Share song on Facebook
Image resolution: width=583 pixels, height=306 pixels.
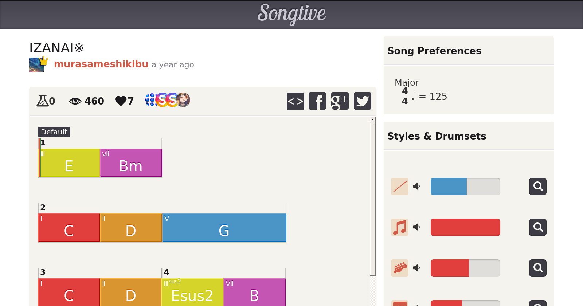(317, 101)
